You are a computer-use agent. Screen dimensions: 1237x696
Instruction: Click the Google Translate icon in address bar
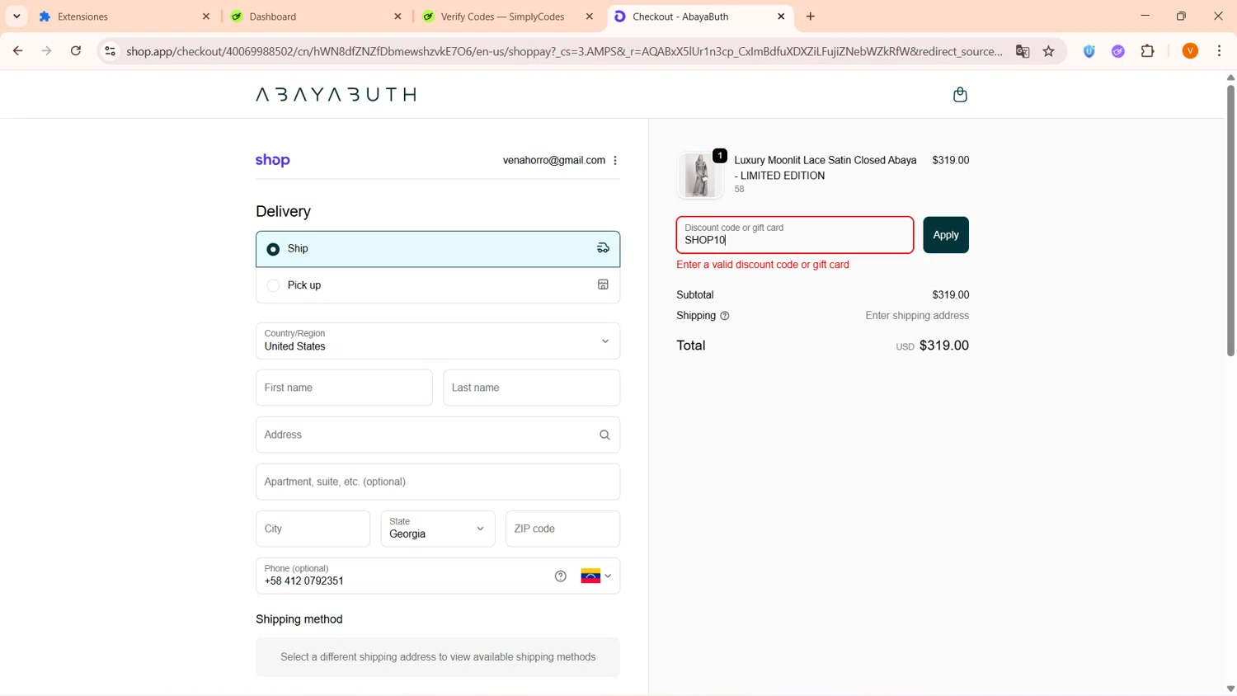[1023, 51]
